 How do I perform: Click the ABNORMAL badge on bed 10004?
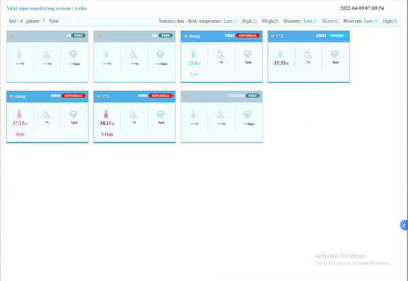click(160, 96)
